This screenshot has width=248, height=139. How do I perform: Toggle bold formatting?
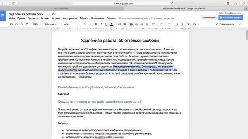[96, 24]
